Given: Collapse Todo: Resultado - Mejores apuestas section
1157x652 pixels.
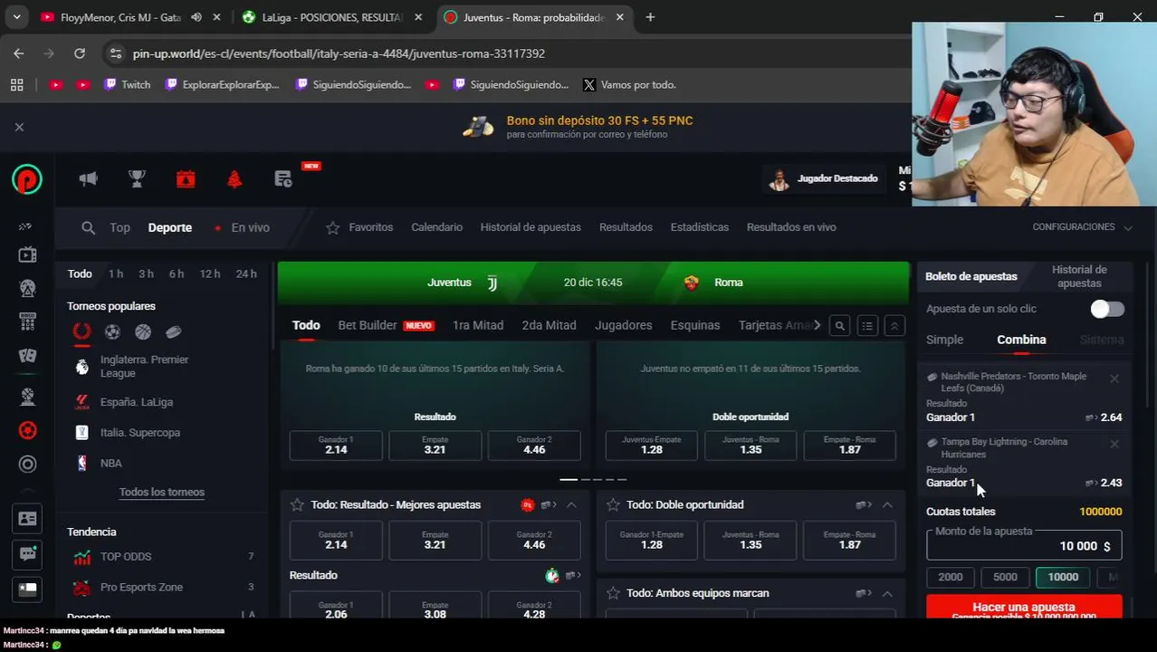Looking at the screenshot, I should 571,504.
